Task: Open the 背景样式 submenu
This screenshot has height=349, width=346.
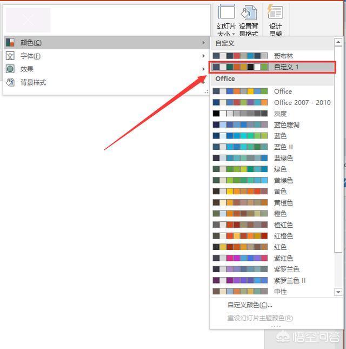Action: click(107, 82)
